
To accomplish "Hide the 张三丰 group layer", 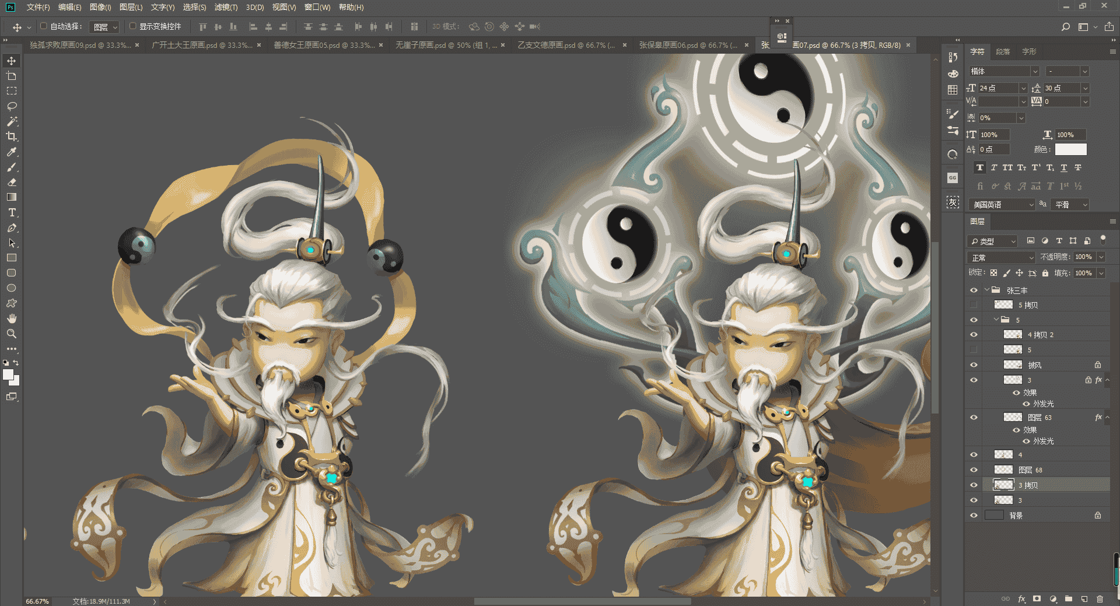I will pos(974,290).
